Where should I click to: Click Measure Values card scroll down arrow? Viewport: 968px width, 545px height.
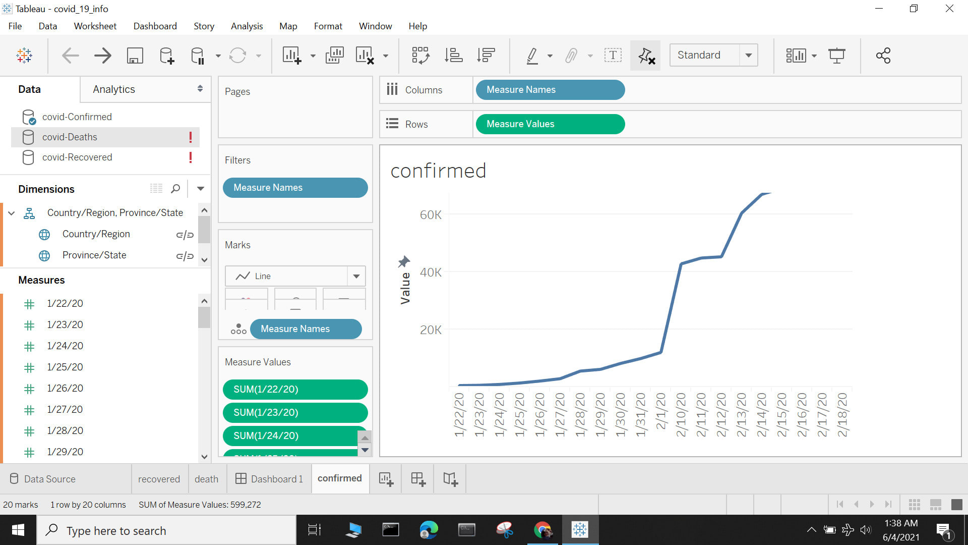coord(365,450)
